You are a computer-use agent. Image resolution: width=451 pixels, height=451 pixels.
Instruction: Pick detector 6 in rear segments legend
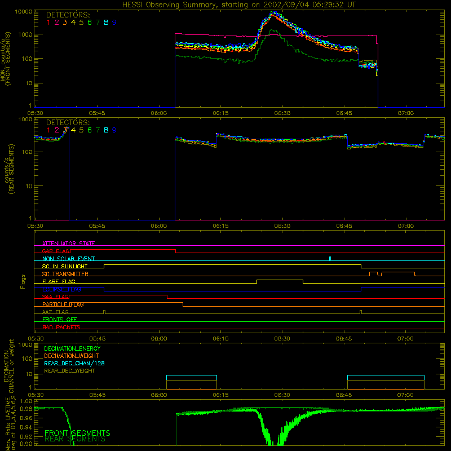click(90, 130)
